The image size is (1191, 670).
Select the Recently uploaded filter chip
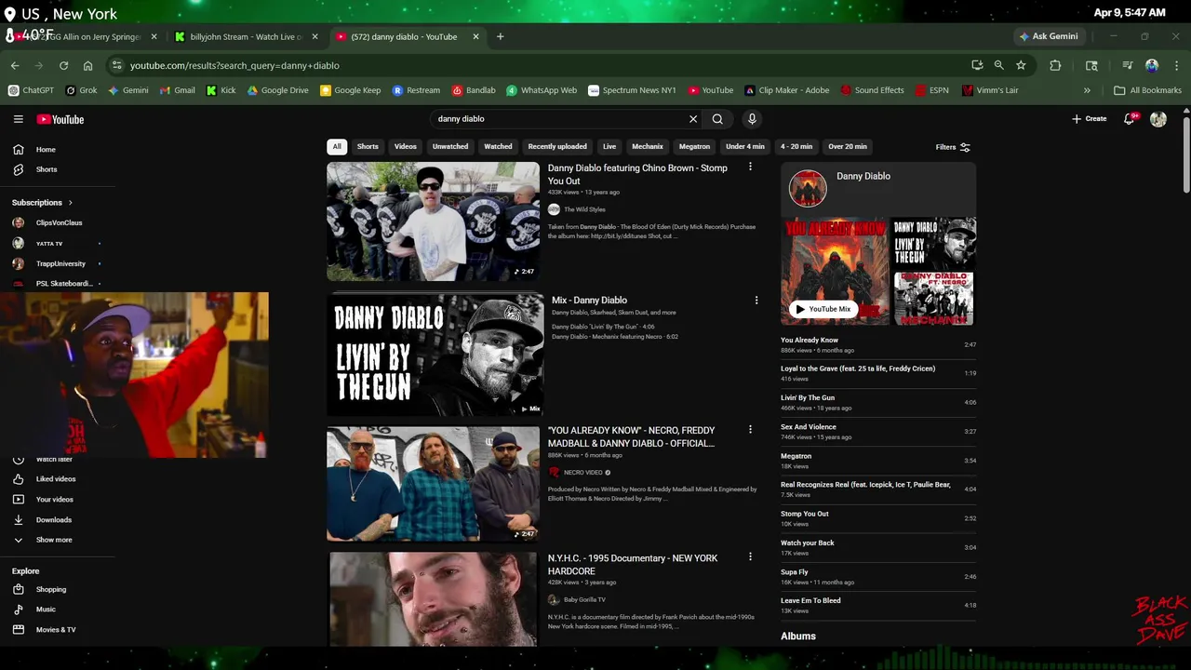(557, 146)
